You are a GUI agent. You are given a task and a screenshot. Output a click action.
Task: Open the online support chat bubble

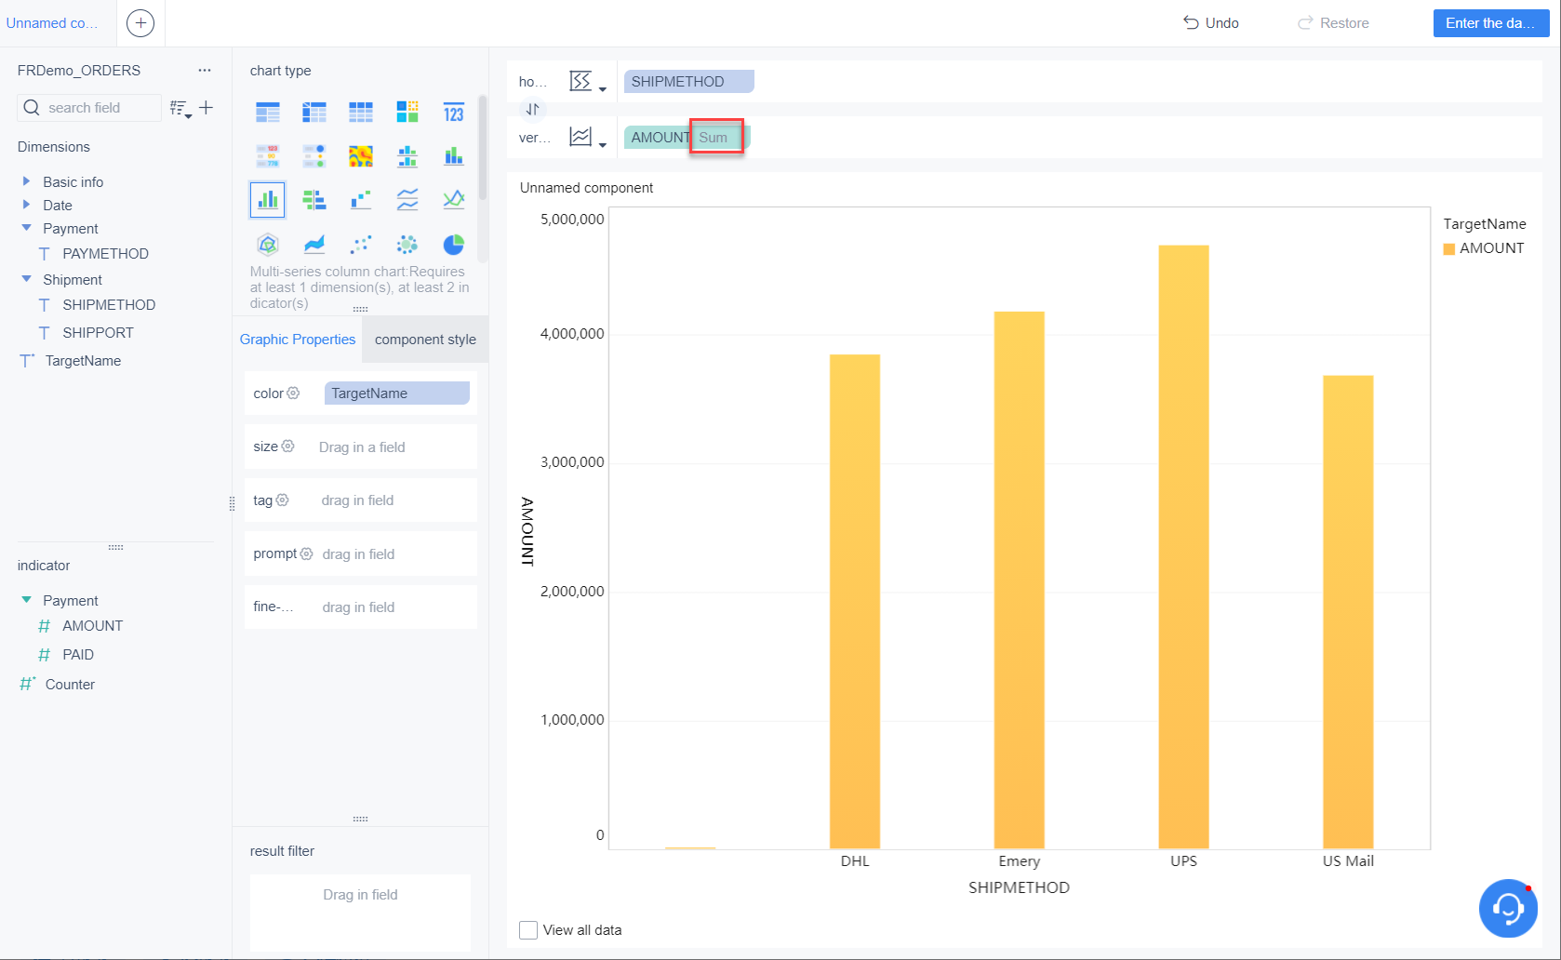1508,908
